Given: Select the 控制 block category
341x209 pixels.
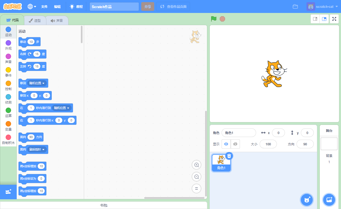Looking at the screenshot, I should coord(8,86).
